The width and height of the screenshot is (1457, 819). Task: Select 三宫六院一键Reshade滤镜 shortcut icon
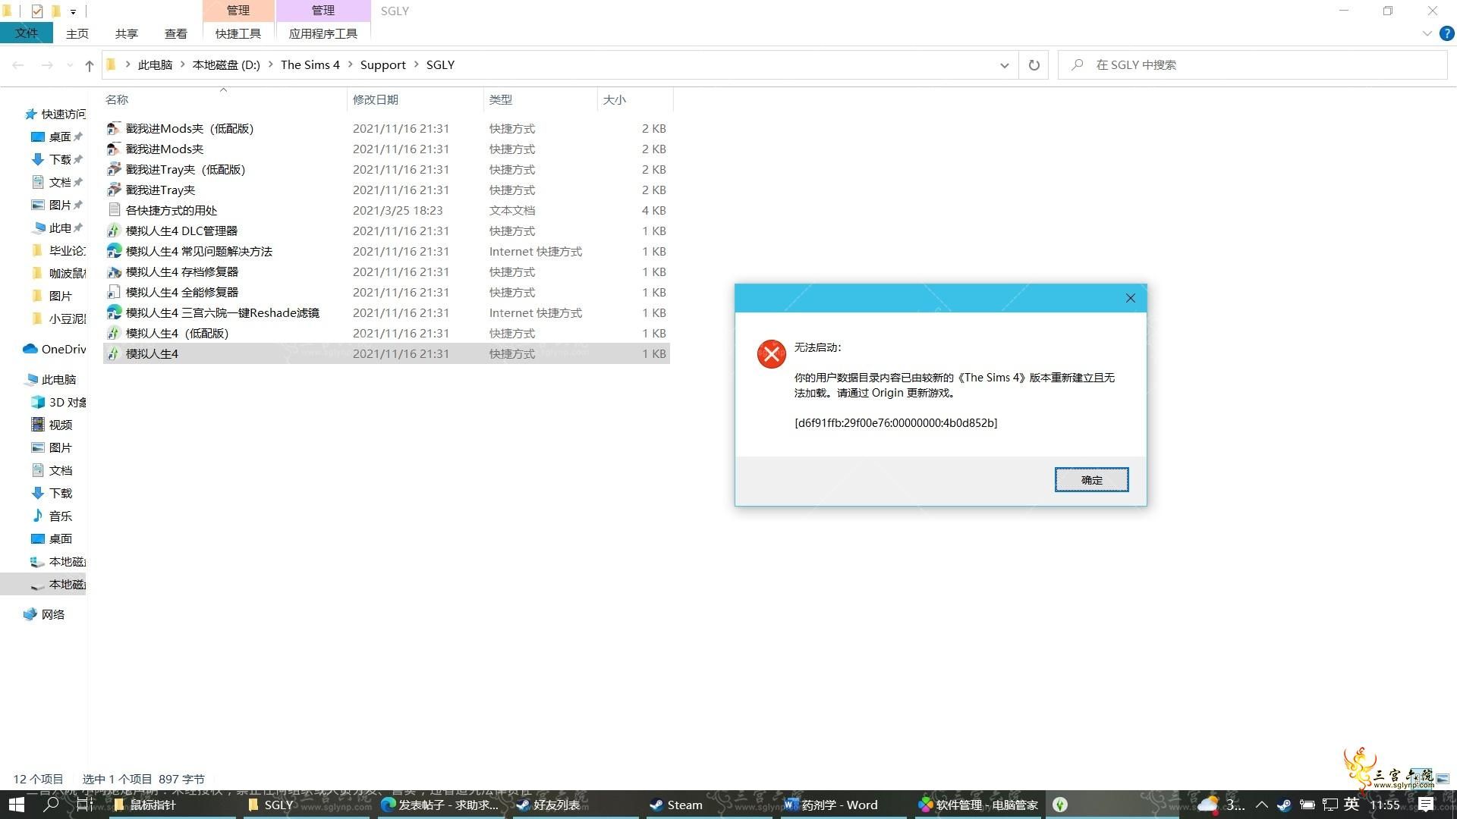tap(114, 312)
